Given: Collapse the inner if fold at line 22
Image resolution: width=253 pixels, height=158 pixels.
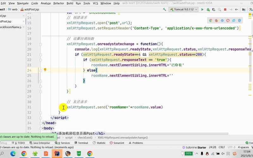Looking at the screenshot, I should click(41, 60).
